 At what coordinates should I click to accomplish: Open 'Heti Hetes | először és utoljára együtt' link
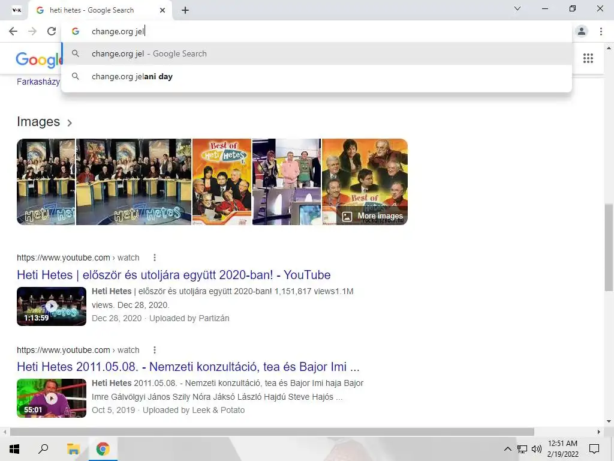[x=173, y=275]
